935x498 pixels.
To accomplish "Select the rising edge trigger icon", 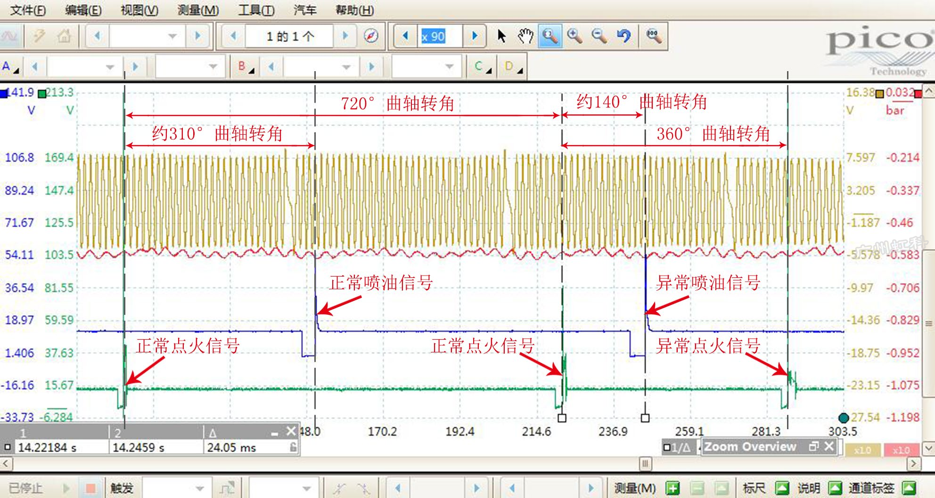I will point(339,488).
